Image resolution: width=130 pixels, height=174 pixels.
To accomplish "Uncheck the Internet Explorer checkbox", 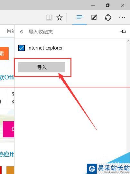I will pyautogui.click(x=22, y=48).
